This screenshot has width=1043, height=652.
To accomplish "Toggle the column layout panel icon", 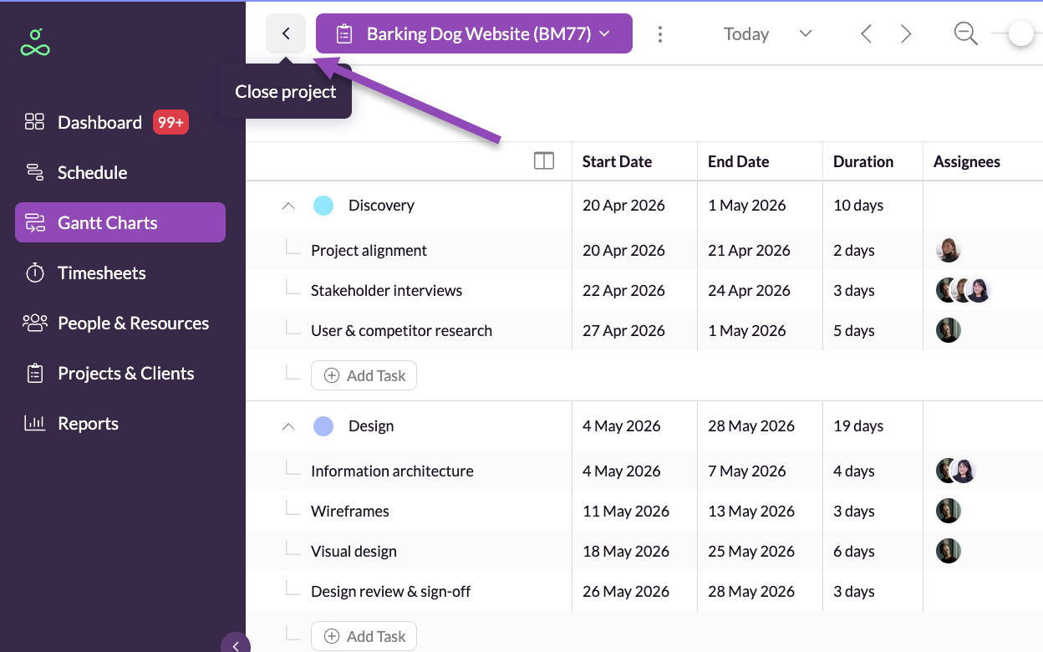I will tap(544, 160).
